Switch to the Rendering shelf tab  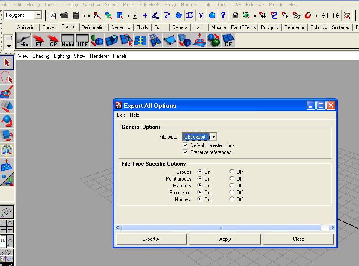pyautogui.click(x=295, y=27)
